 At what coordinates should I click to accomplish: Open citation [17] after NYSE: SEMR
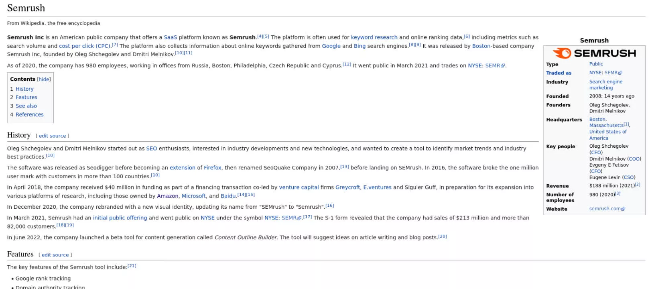click(x=307, y=217)
